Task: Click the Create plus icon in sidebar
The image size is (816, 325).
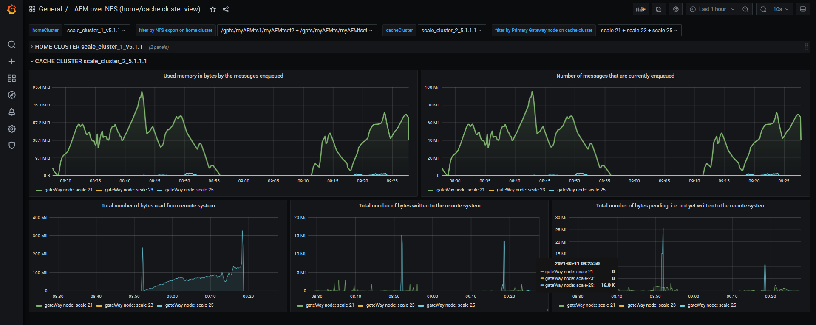Action: coord(11,62)
